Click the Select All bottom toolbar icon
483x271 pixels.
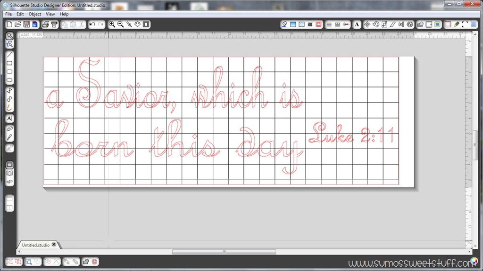[x=28, y=262]
